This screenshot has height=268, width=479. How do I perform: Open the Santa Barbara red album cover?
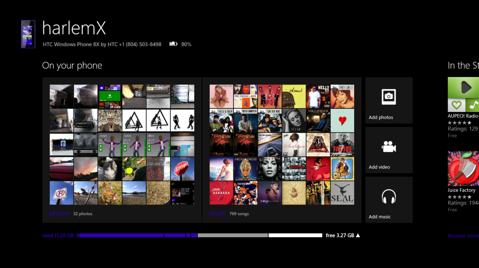[x=221, y=193]
